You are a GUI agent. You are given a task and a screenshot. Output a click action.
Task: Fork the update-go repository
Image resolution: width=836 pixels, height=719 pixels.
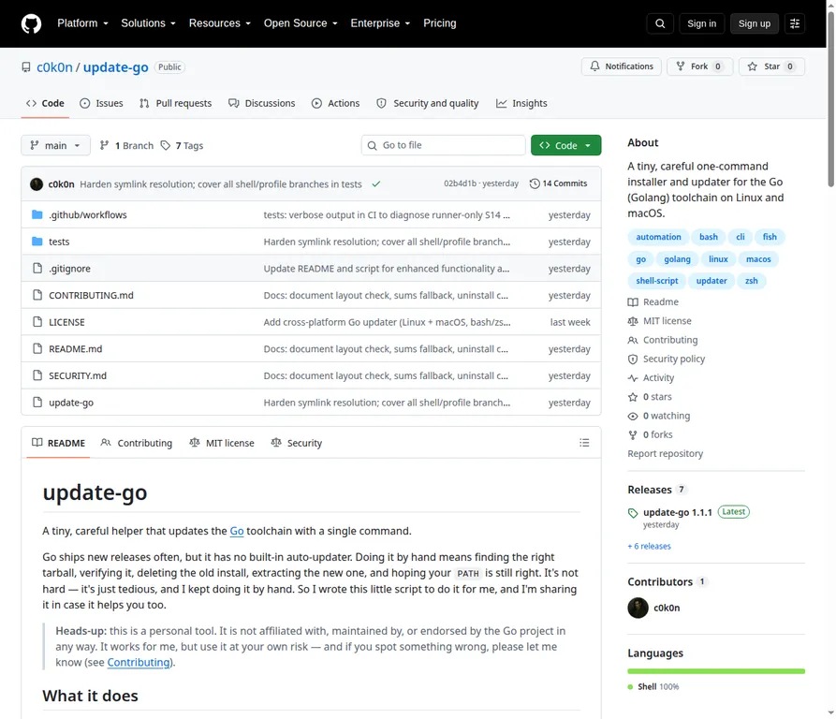700,66
